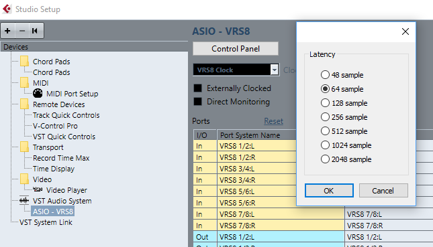Image resolution: width=433 pixels, height=247 pixels.
Task: Select Chord Pads folder item
Action: pyautogui.click(x=52, y=62)
